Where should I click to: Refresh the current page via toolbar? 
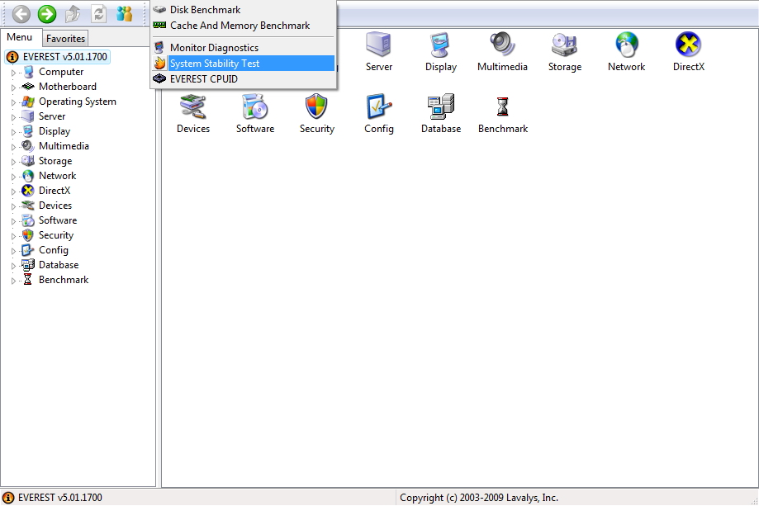pyautogui.click(x=99, y=14)
